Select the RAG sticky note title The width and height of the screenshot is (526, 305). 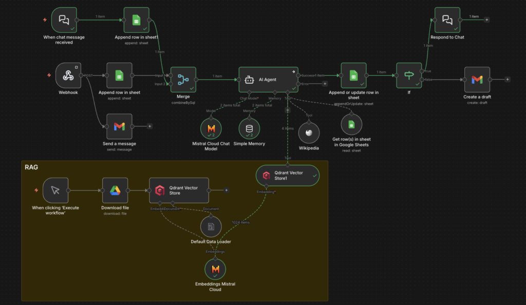[x=31, y=167]
